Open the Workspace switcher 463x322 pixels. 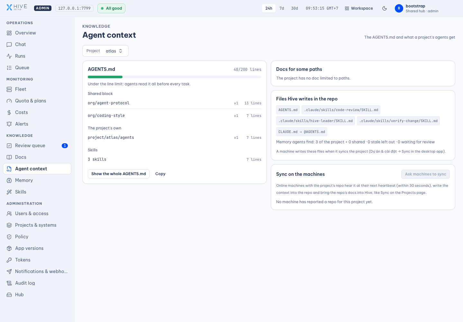[359, 8]
